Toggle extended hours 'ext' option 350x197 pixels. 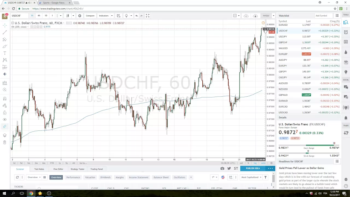[241, 163]
